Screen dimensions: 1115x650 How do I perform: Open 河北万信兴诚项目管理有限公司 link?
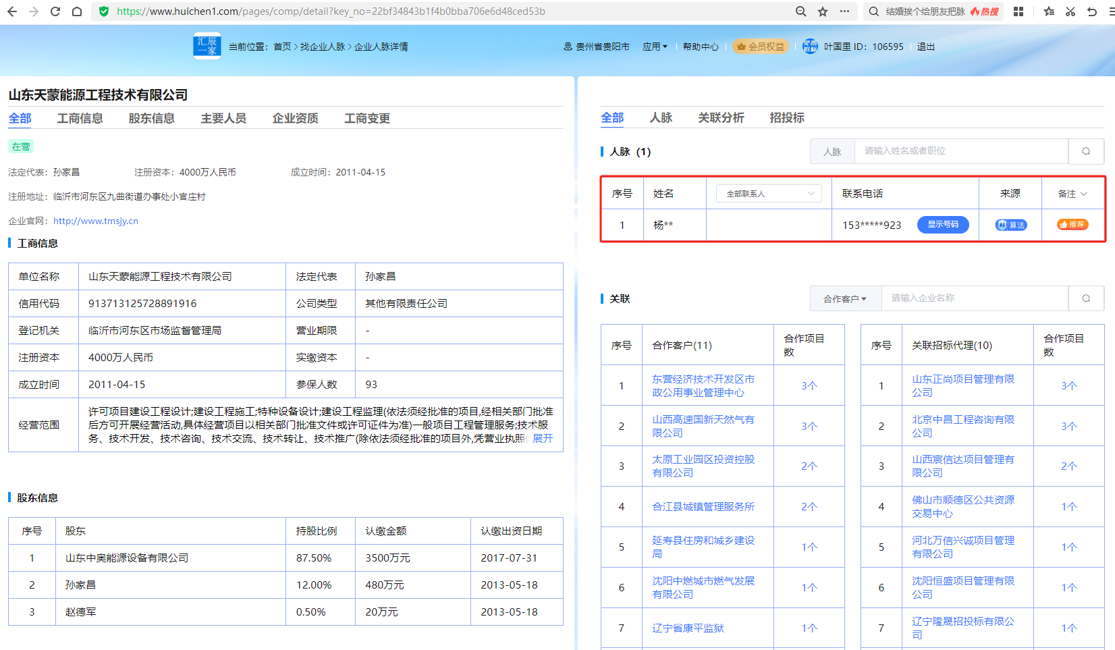tap(963, 547)
